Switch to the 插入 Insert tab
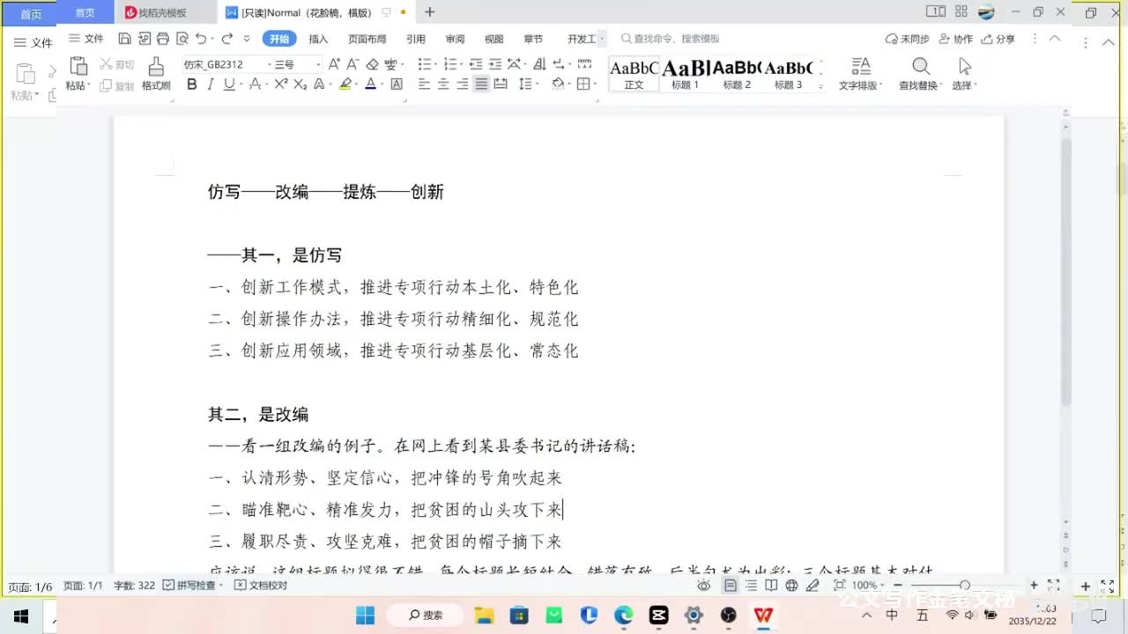This screenshot has width=1128, height=634. (318, 39)
